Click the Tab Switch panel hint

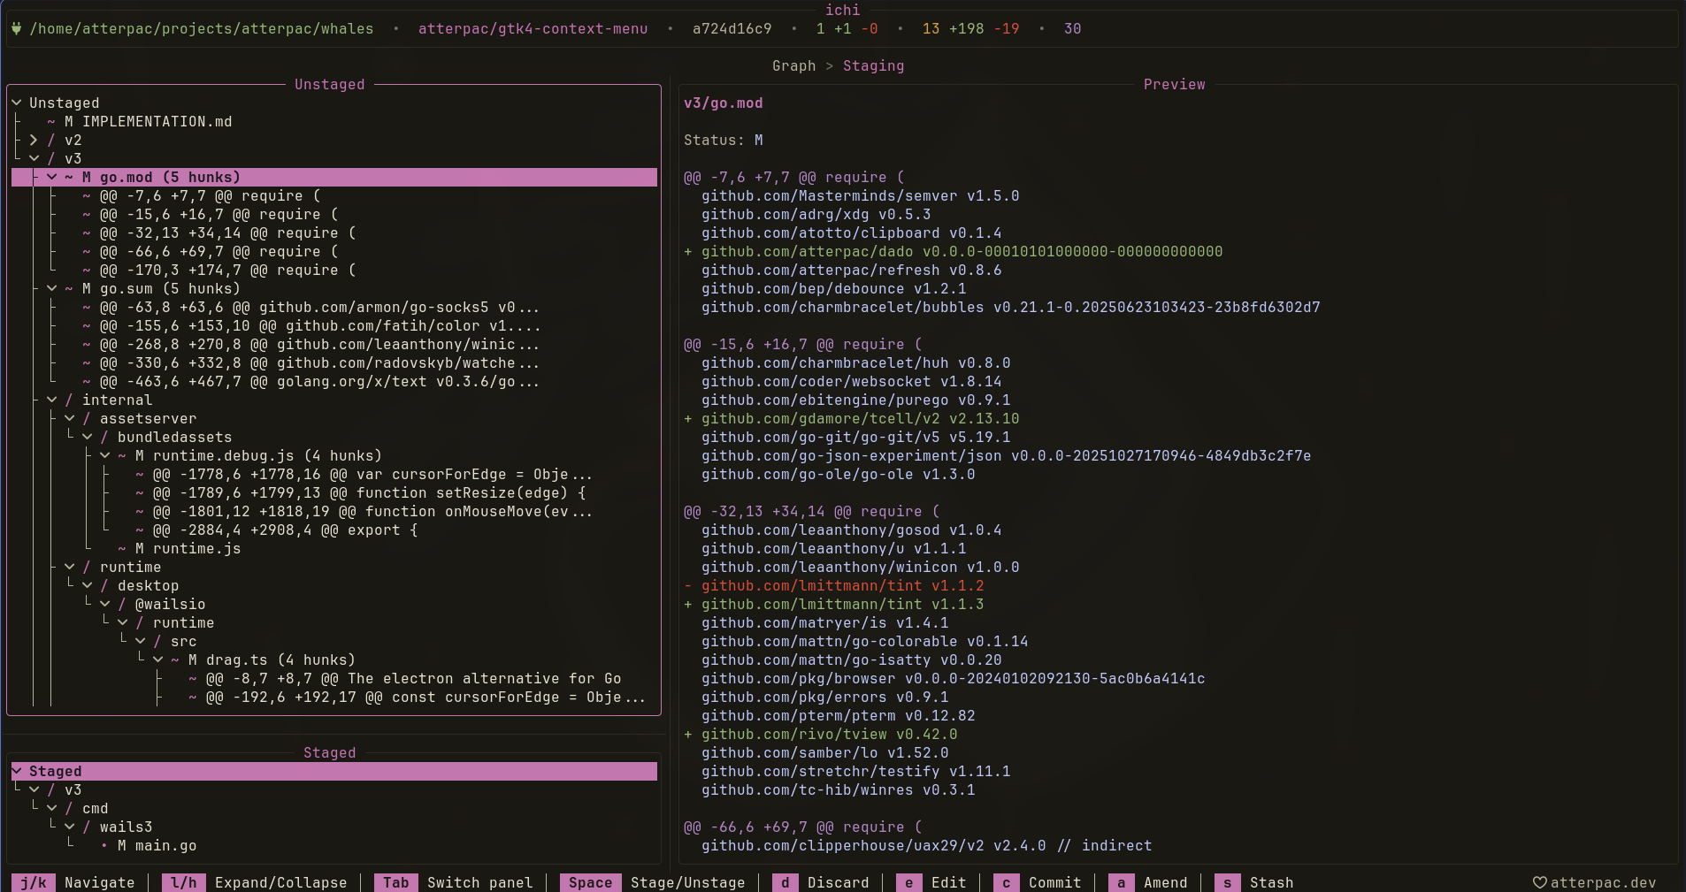(x=454, y=882)
